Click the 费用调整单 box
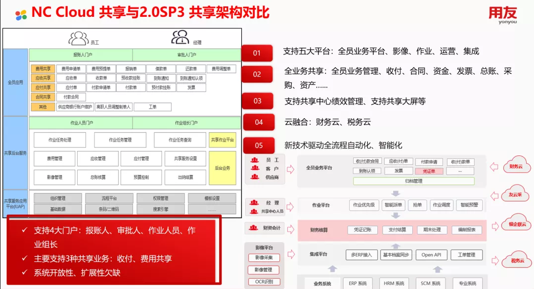 (x=221, y=68)
